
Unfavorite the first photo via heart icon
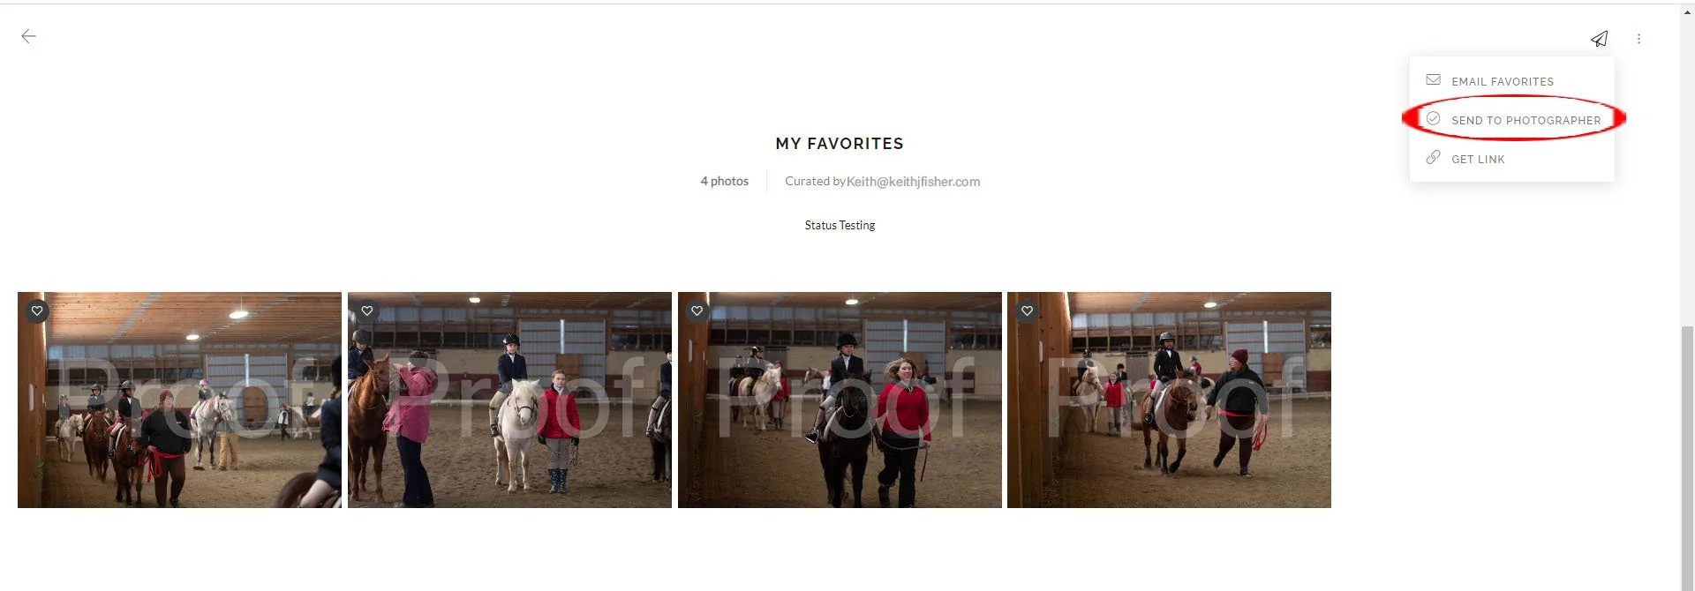tap(37, 310)
